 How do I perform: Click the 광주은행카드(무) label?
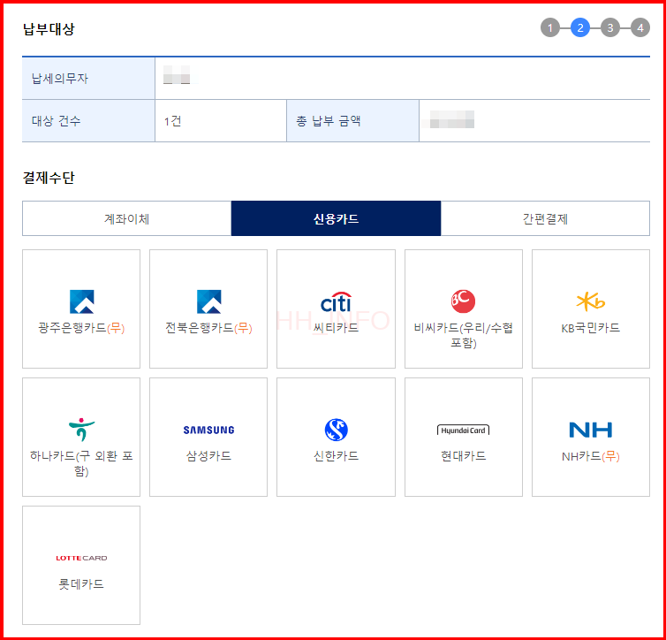tap(81, 328)
